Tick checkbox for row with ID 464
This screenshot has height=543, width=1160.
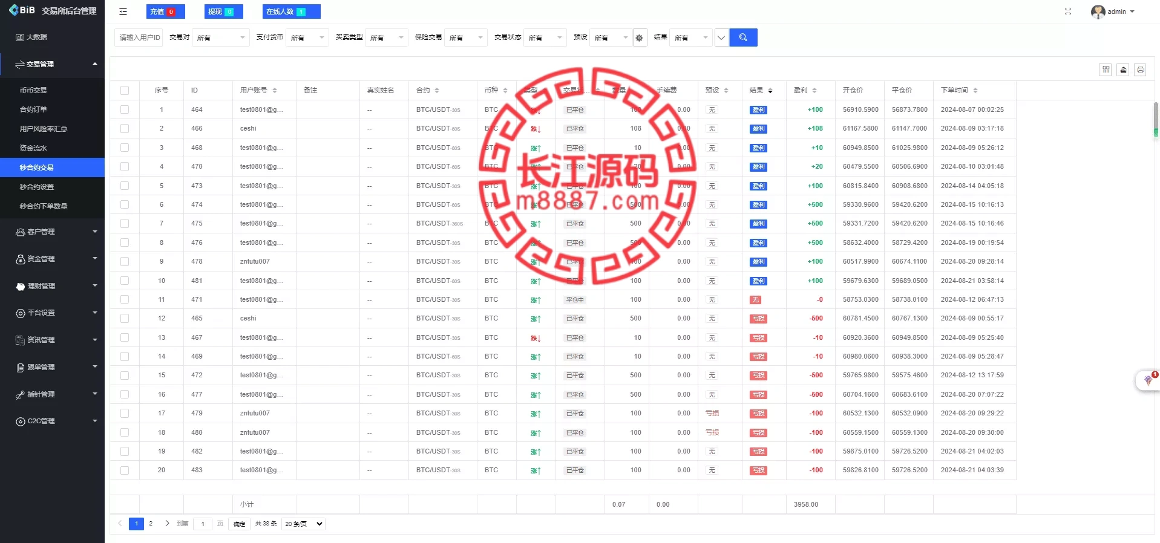[x=125, y=109]
